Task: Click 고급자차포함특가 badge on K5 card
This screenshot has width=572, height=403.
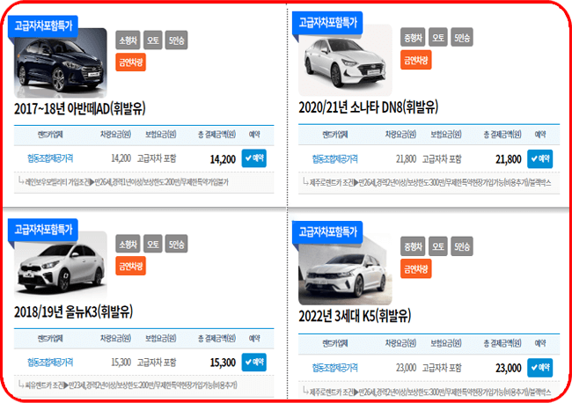Action: (x=327, y=232)
